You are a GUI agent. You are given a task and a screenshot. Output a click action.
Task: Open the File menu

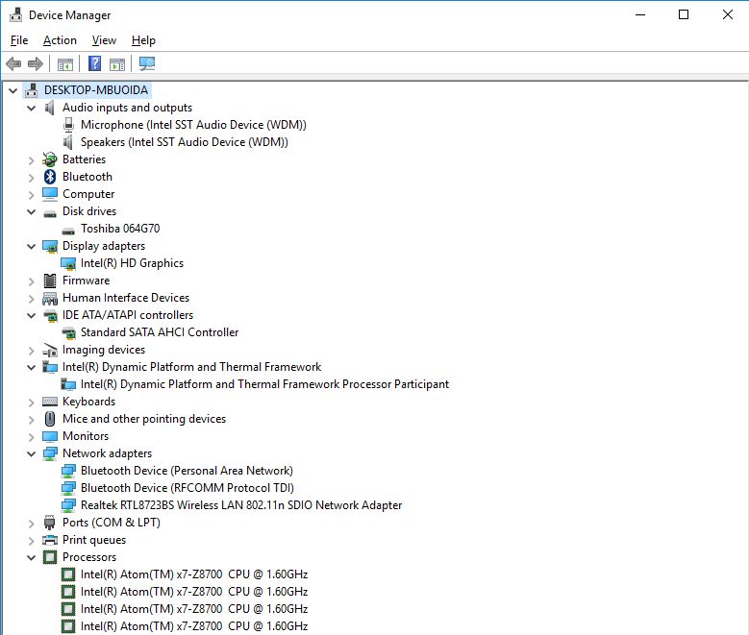19,40
